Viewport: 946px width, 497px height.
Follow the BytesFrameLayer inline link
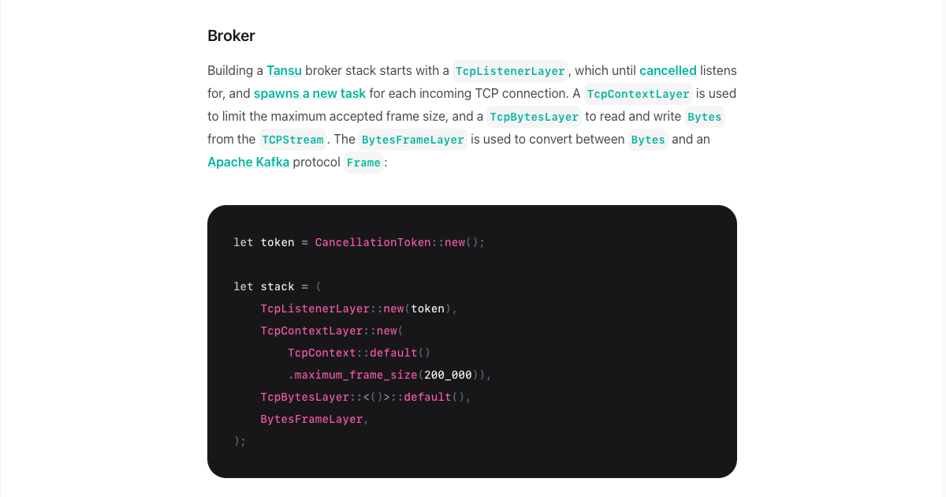(x=413, y=140)
